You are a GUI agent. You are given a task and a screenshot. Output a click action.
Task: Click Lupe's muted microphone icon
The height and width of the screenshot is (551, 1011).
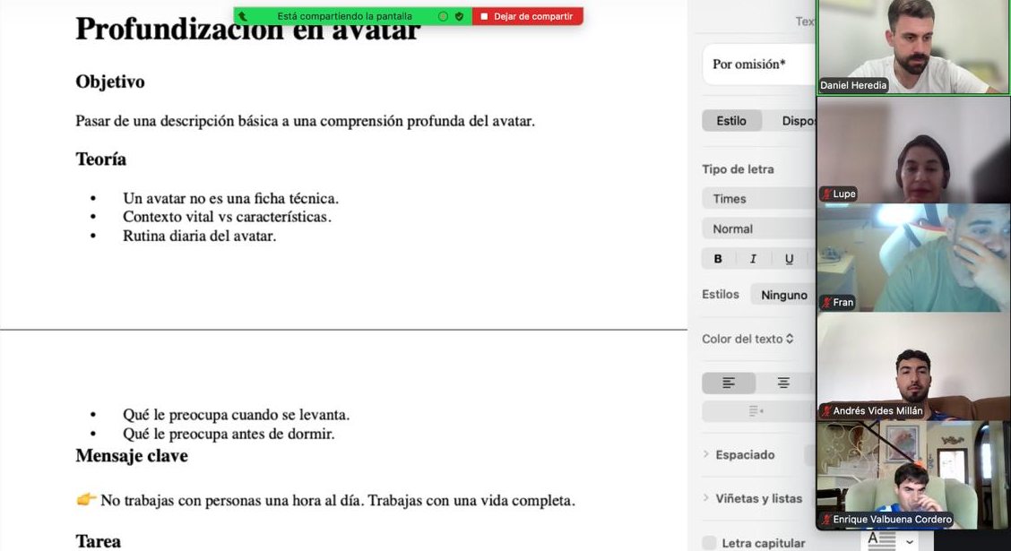tap(826, 194)
